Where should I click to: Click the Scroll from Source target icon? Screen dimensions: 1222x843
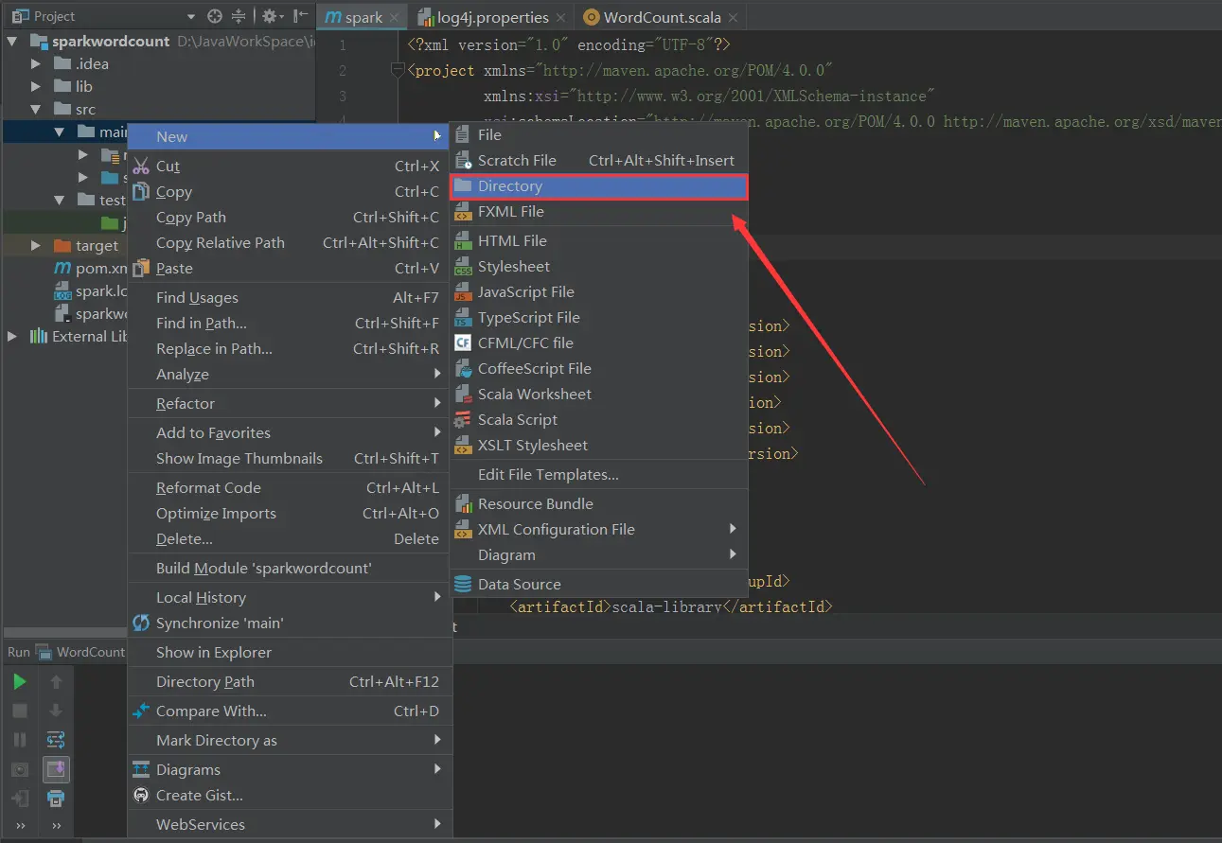click(215, 16)
